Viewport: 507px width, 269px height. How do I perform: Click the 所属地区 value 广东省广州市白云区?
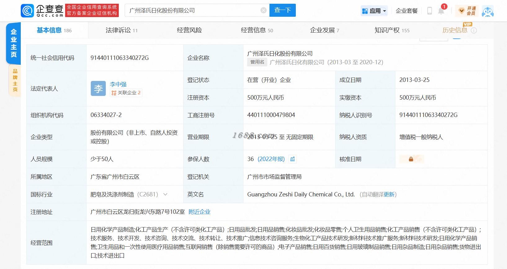(115, 177)
